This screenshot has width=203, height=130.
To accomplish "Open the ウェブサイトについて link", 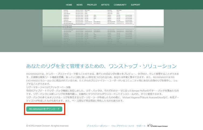I will tap(123, 126).
